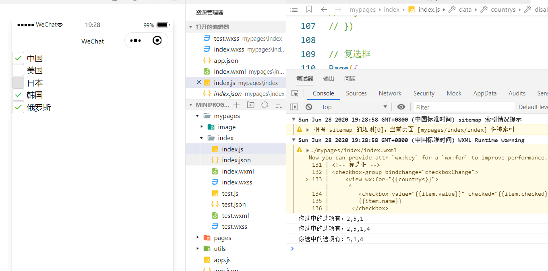
Task: Click the data breadcrumb in editor path
Action: [465, 9]
